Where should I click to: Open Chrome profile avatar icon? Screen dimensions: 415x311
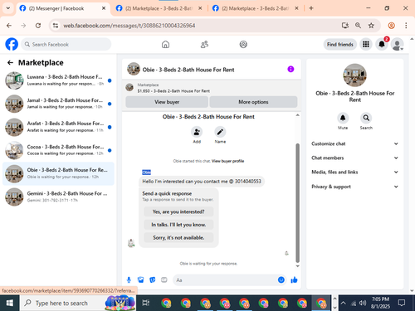point(392,26)
